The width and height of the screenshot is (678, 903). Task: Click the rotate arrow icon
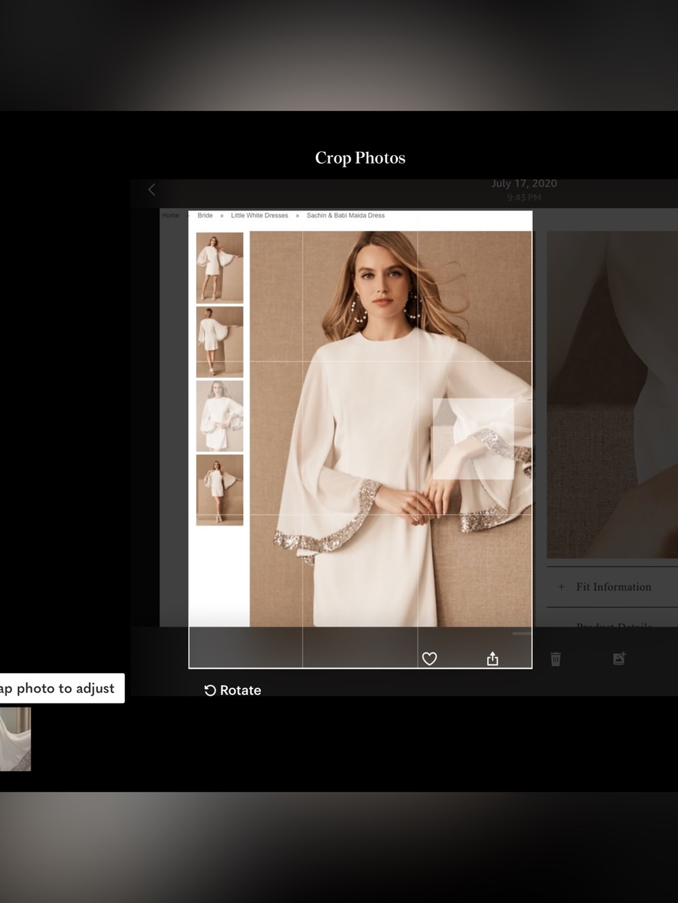210,690
